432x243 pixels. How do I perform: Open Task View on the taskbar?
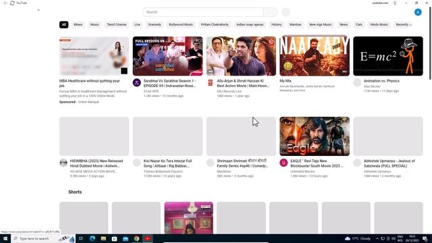(x=81, y=238)
